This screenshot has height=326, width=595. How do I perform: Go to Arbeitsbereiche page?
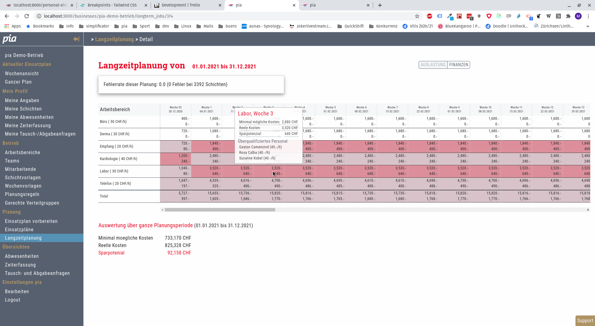pyautogui.click(x=22, y=153)
